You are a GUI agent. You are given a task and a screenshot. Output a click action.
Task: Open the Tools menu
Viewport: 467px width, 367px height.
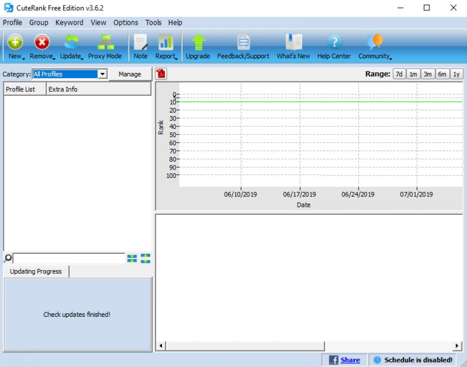tap(154, 23)
